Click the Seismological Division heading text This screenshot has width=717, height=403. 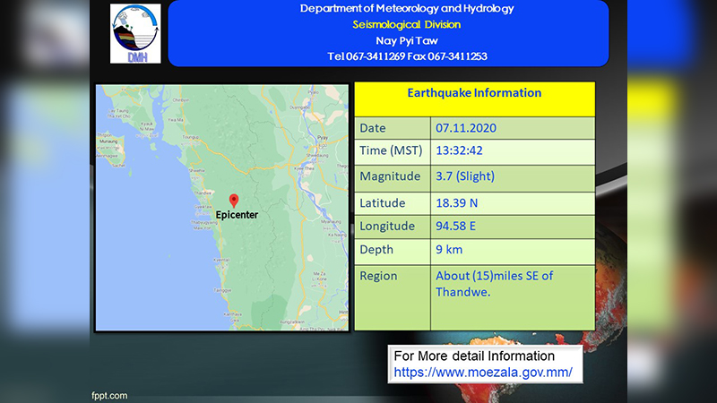[406, 25]
